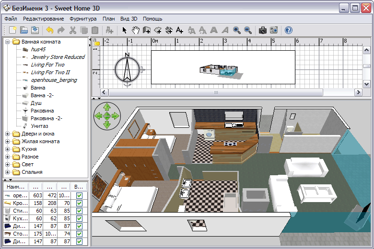Click the Open home folder icon
374x249 pixels.
(24, 30)
